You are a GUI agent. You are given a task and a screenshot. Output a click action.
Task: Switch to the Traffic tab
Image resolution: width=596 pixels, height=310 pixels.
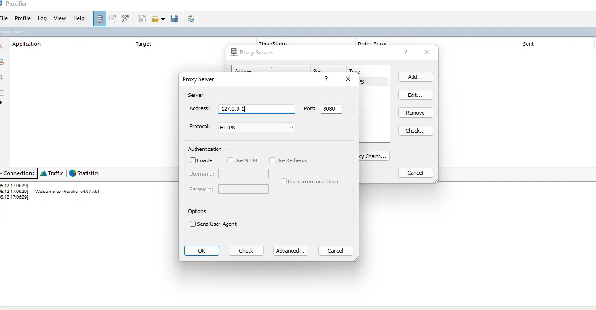coord(52,173)
